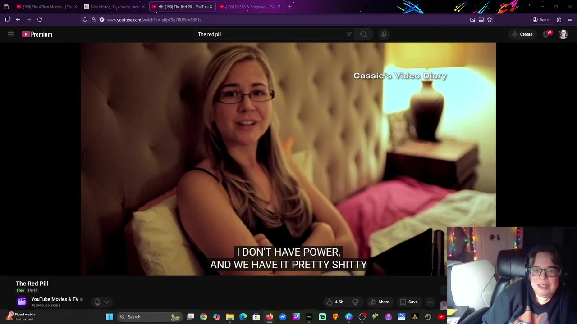Open the Flood watch weather widget
This screenshot has height=324, width=577.
[x=21, y=317]
